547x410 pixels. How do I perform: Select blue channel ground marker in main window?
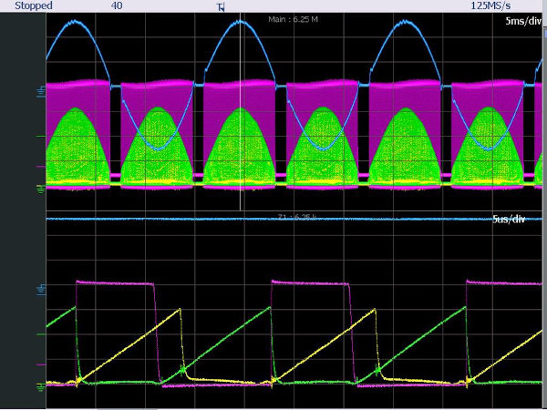pyautogui.click(x=41, y=90)
